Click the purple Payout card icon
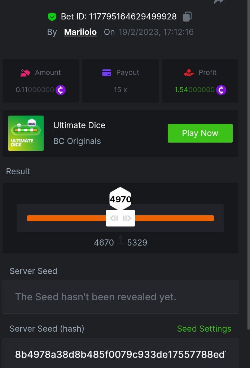Viewport: 250px width, 368px height. click(x=106, y=73)
